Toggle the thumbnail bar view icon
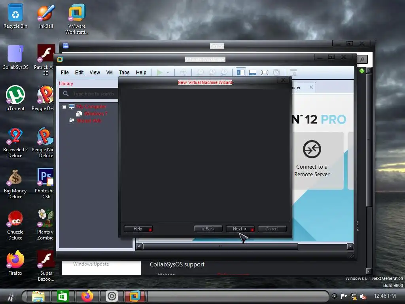The image size is (405, 304). click(x=253, y=73)
